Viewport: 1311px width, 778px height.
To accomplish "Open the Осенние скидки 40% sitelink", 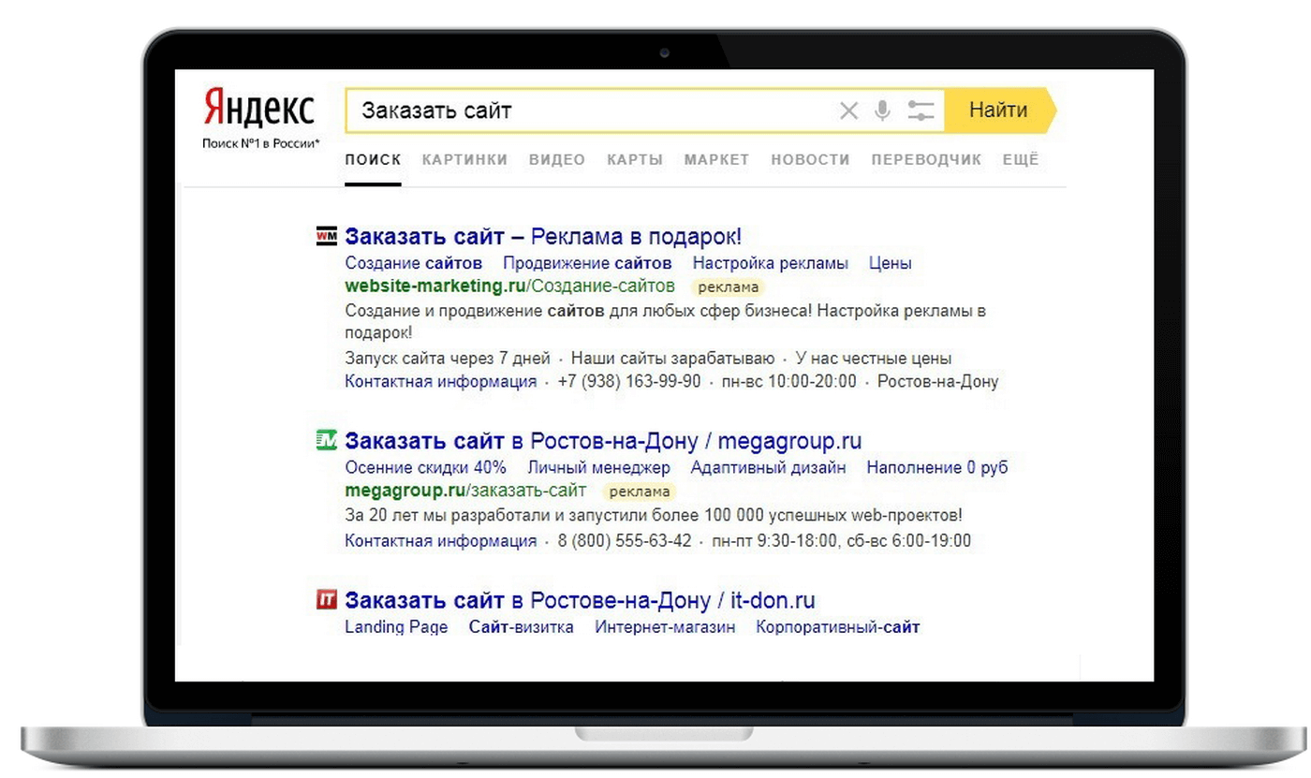I will [x=425, y=467].
